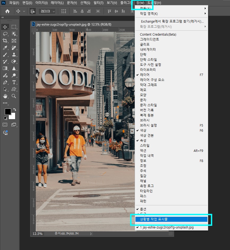Select the Gradient tool
Image resolution: width=230 pixels, height=250 pixels.
(5, 68)
